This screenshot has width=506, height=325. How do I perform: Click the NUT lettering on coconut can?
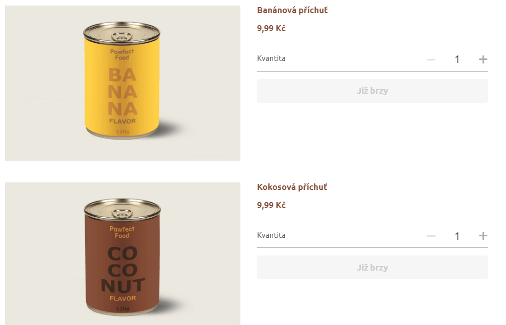click(x=122, y=286)
